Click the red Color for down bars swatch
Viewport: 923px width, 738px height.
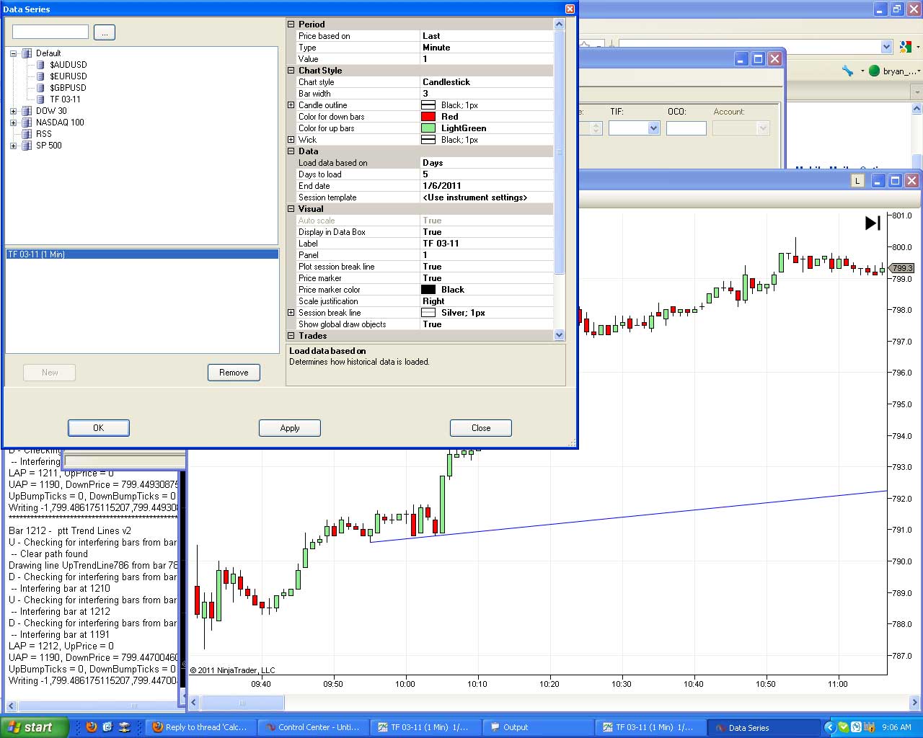pyautogui.click(x=428, y=117)
